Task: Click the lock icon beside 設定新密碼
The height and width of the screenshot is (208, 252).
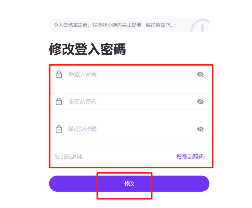Action: (59, 101)
